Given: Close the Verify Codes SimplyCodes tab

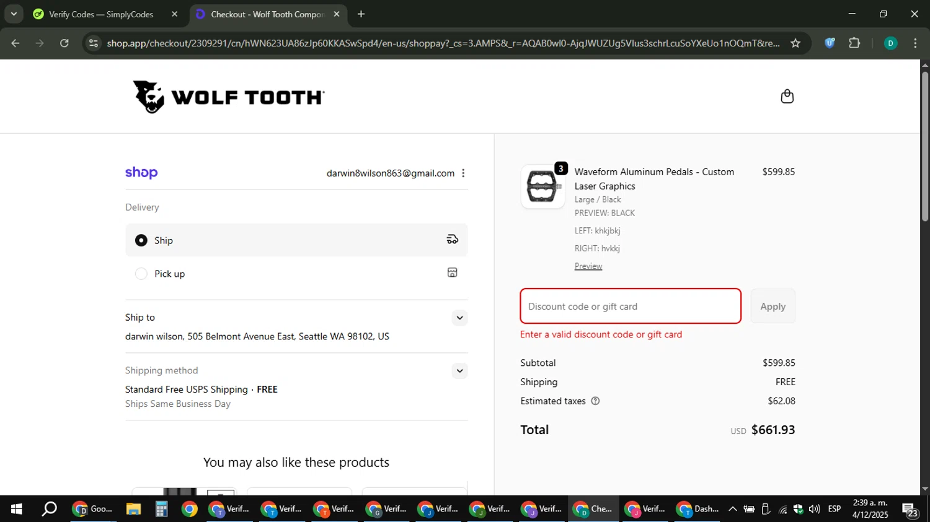Looking at the screenshot, I should (174, 14).
